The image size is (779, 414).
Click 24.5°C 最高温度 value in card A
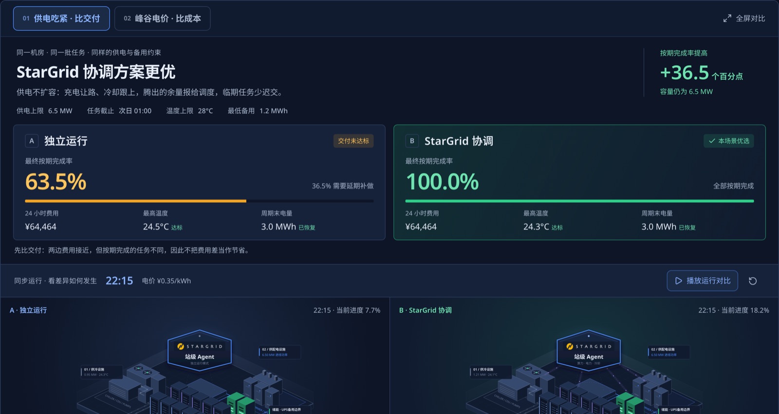pyautogui.click(x=156, y=227)
